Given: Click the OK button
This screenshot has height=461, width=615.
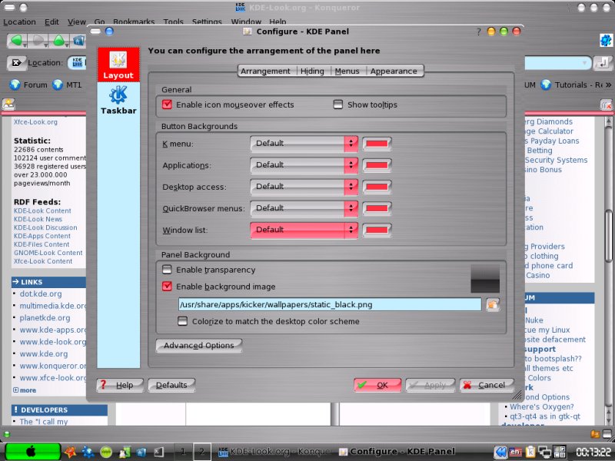Looking at the screenshot, I should (377, 385).
